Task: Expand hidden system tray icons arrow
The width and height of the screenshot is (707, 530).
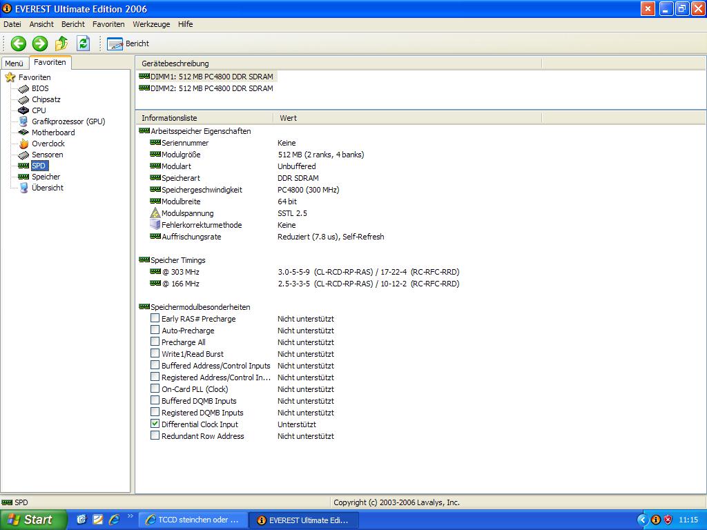Action: coord(642,520)
